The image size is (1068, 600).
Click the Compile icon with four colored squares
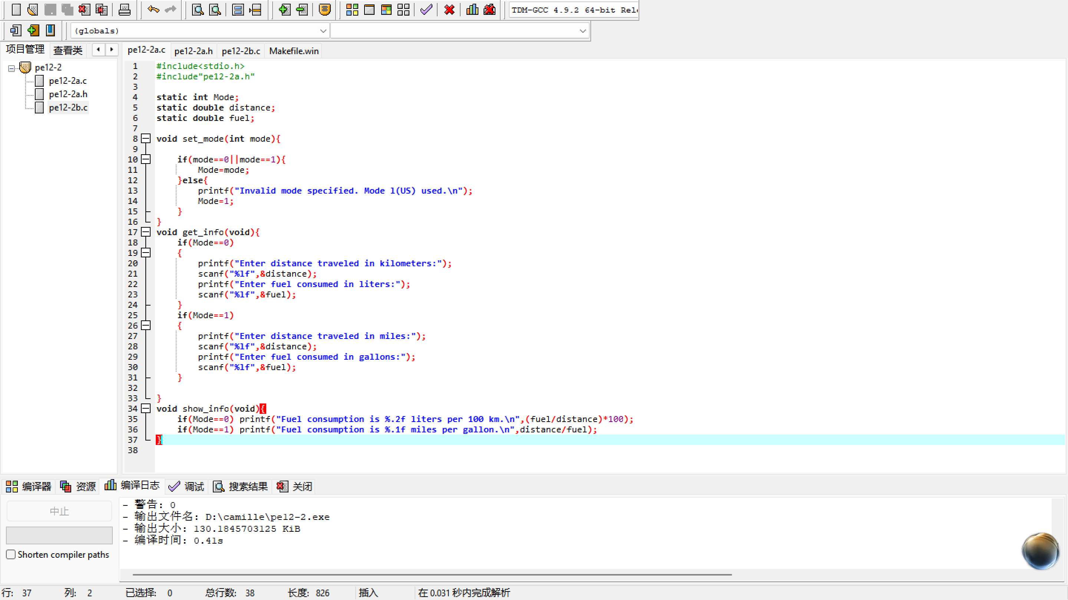[352, 10]
